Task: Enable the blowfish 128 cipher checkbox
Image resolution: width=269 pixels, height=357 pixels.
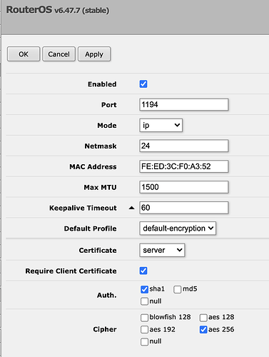Action: pyautogui.click(x=144, y=318)
